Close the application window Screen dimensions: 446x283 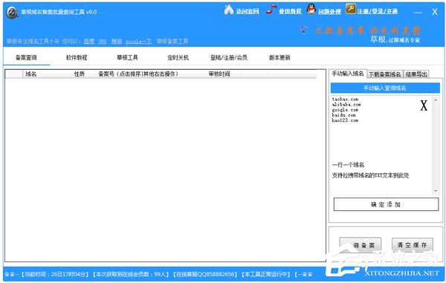click(435, 12)
